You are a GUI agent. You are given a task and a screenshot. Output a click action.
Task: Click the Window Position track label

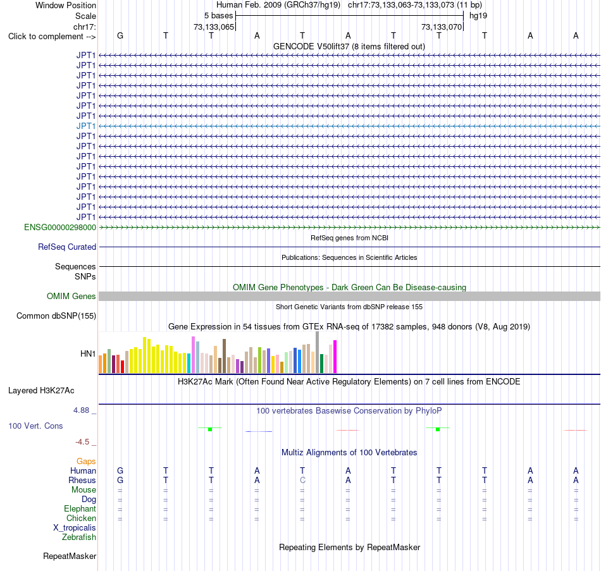pyautogui.click(x=66, y=5)
